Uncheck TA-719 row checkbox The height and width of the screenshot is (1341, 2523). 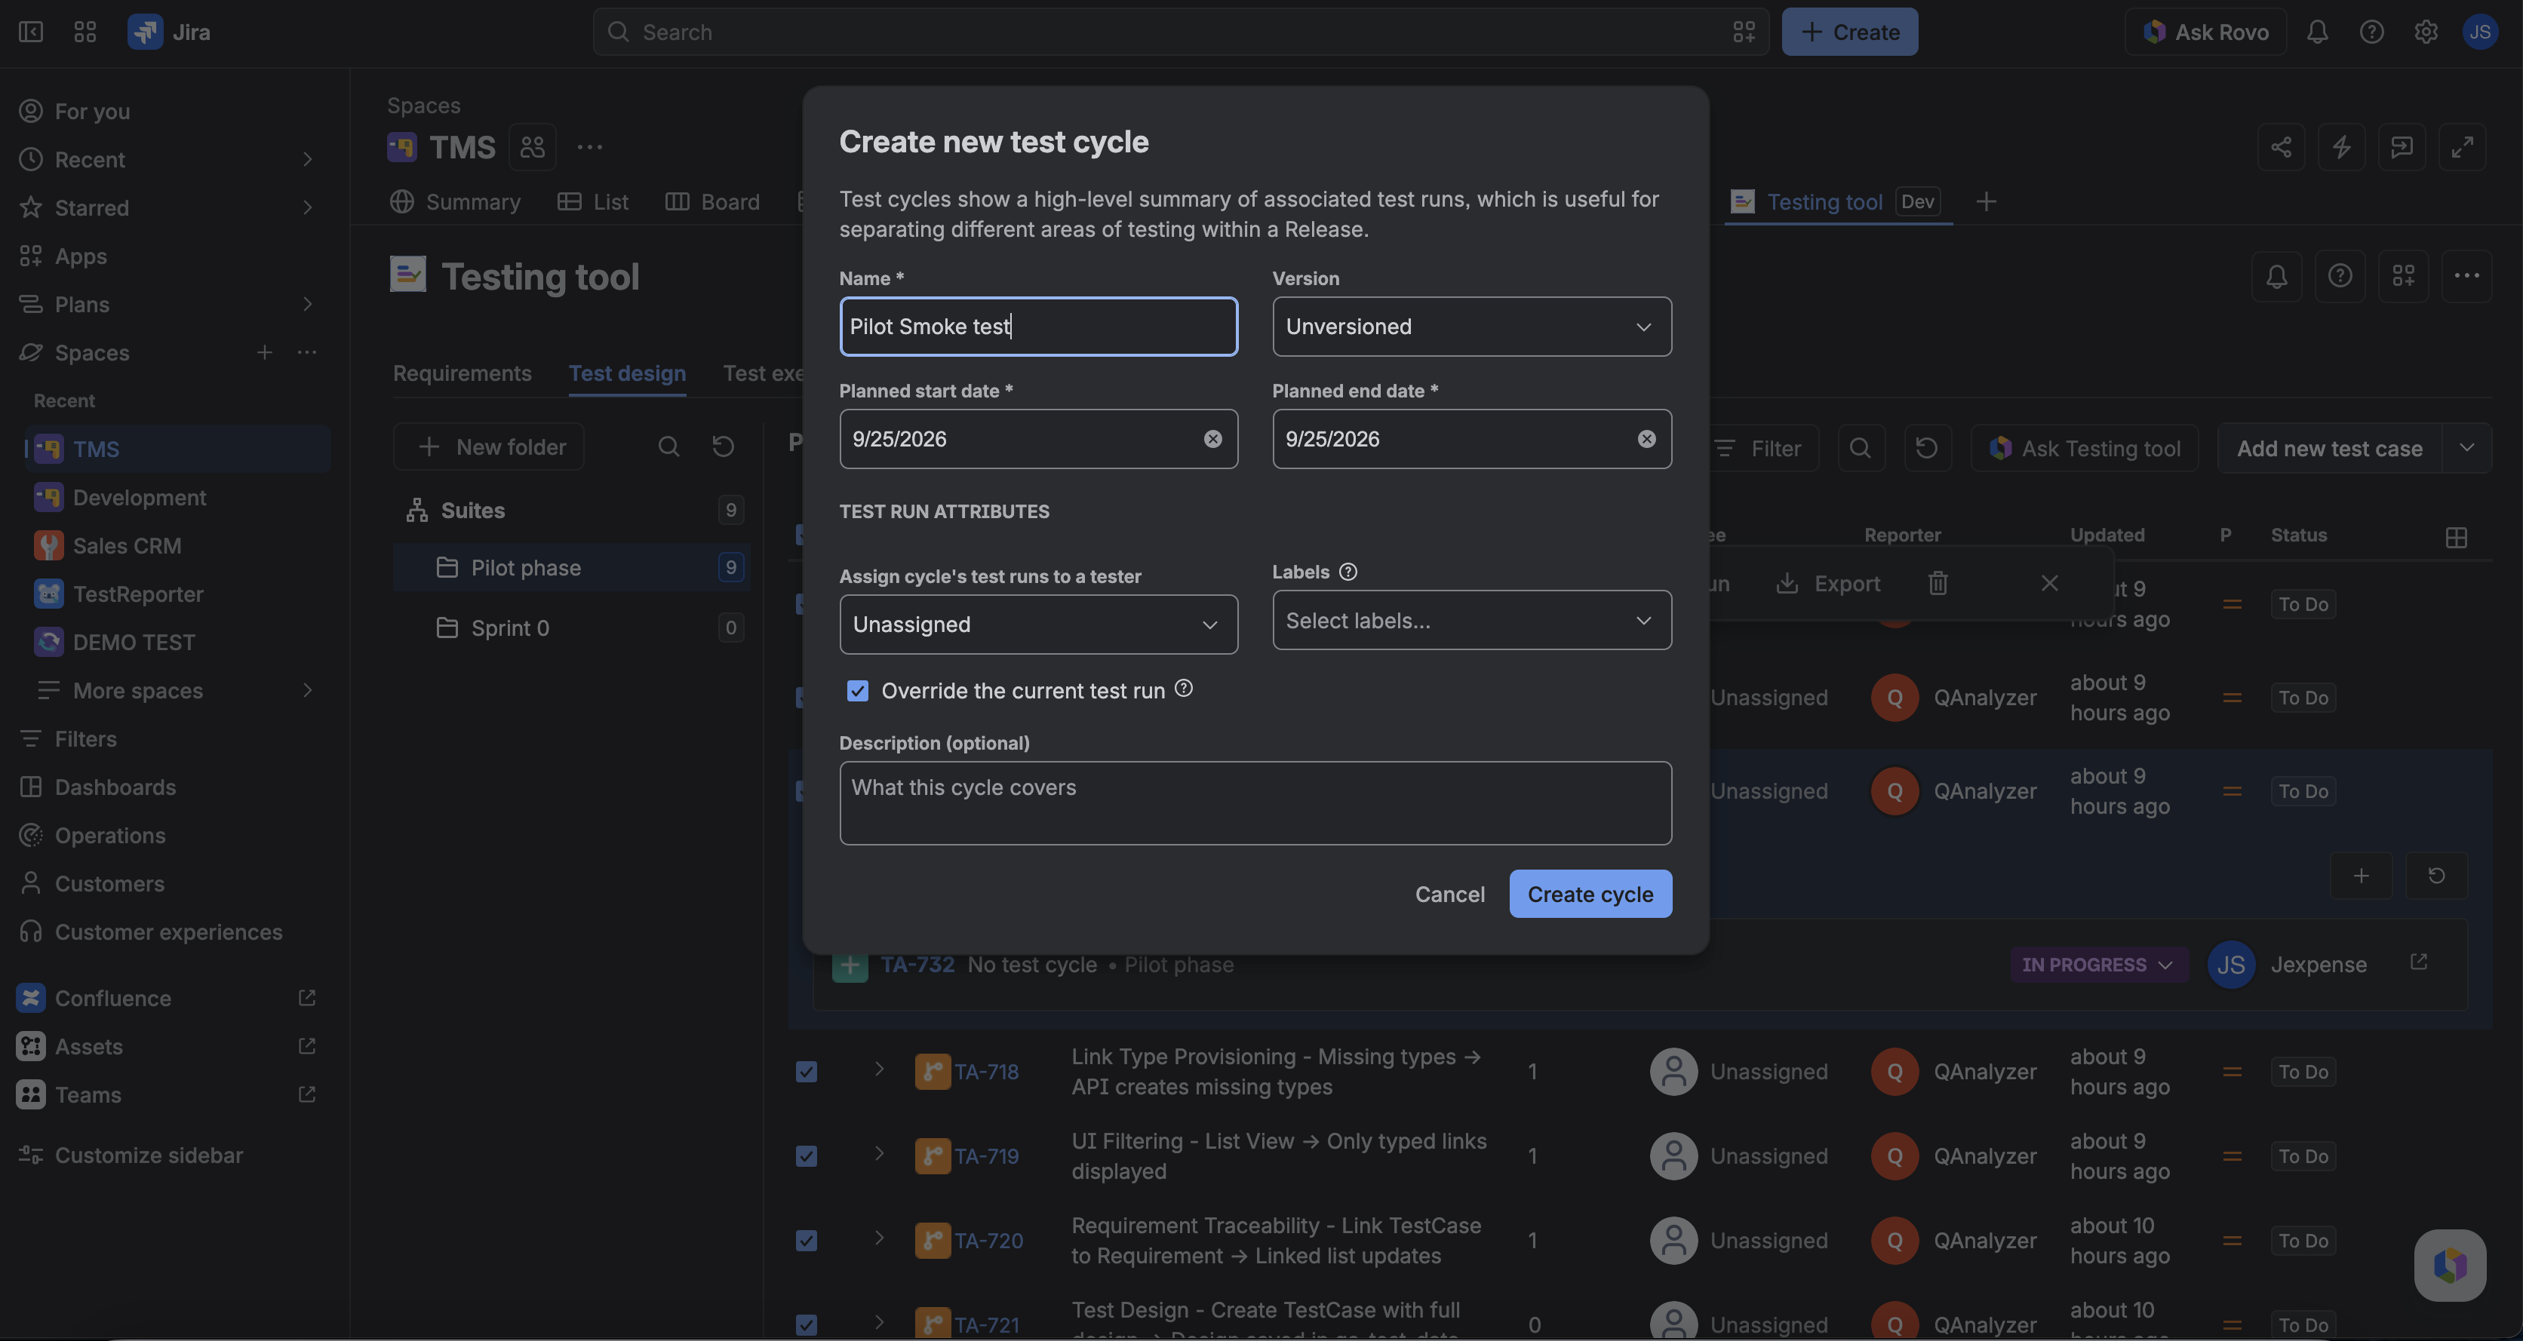pyautogui.click(x=806, y=1156)
